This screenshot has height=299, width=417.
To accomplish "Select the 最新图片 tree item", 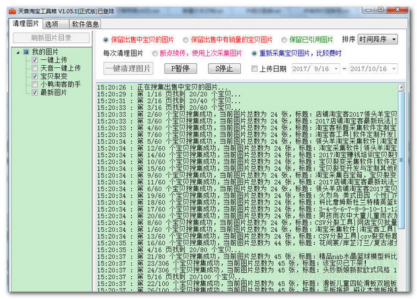I will [x=54, y=93].
